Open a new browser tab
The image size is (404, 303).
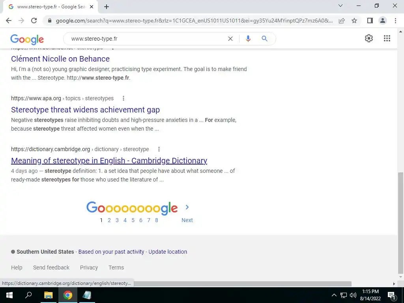107,7
